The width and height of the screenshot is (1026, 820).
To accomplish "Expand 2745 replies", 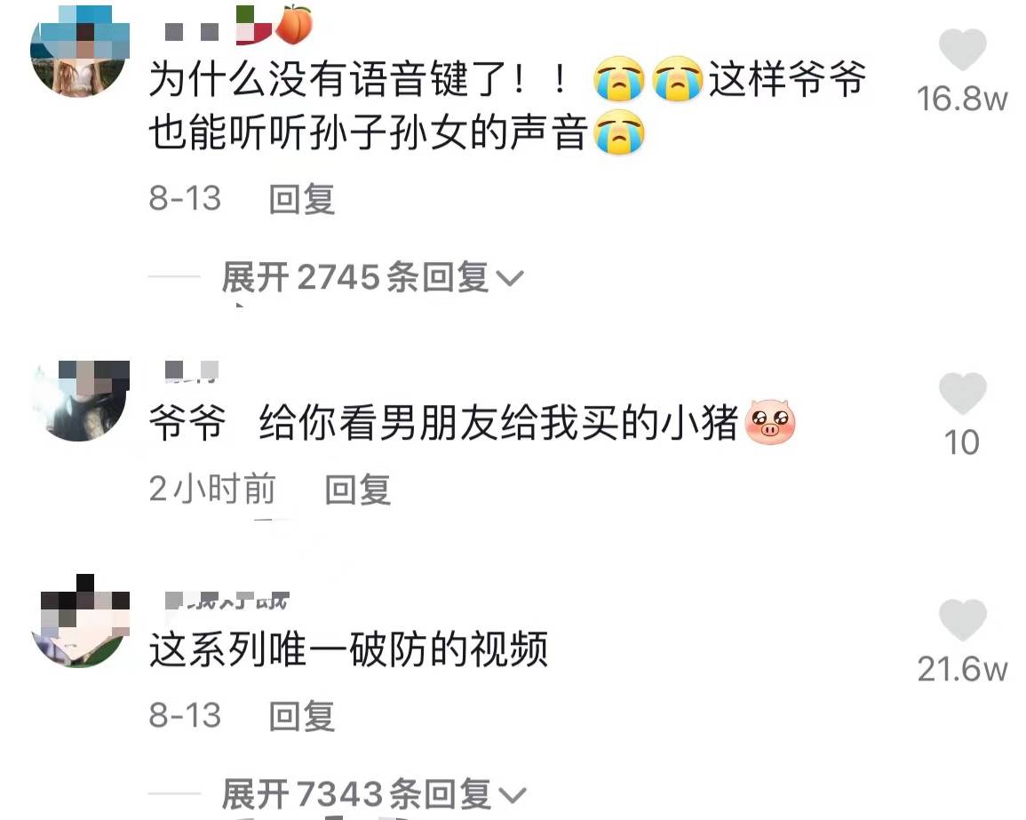I will [x=371, y=277].
